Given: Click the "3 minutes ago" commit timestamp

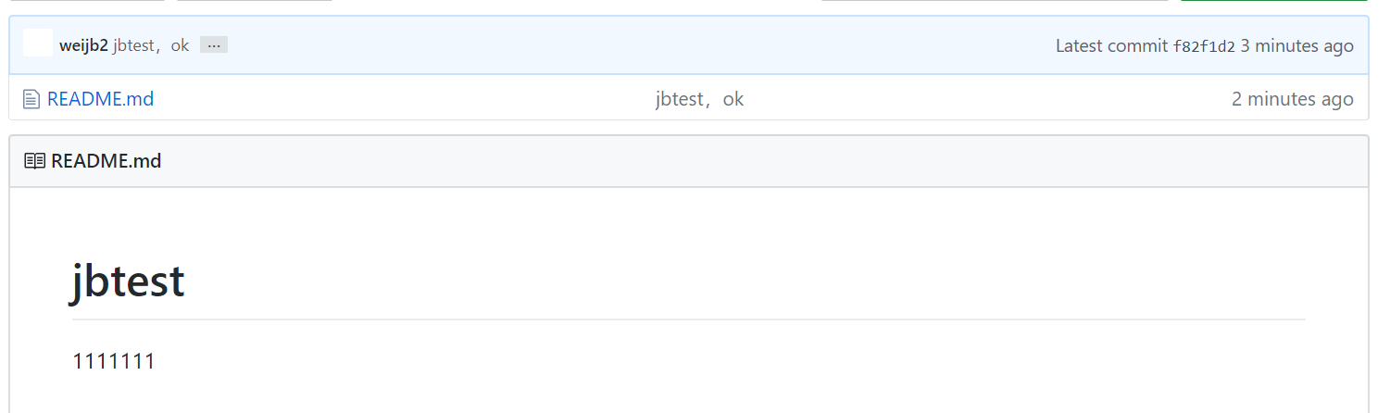Looking at the screenshot, I should 1296,46.
